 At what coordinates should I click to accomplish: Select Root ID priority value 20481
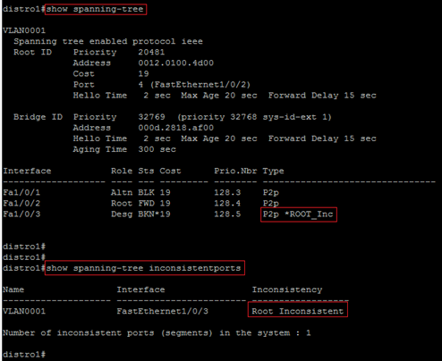(x=151, y=52)
